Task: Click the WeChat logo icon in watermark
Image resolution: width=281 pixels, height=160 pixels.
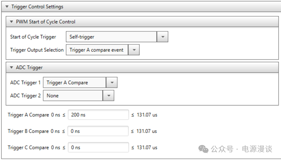Action: coord(204,149)
